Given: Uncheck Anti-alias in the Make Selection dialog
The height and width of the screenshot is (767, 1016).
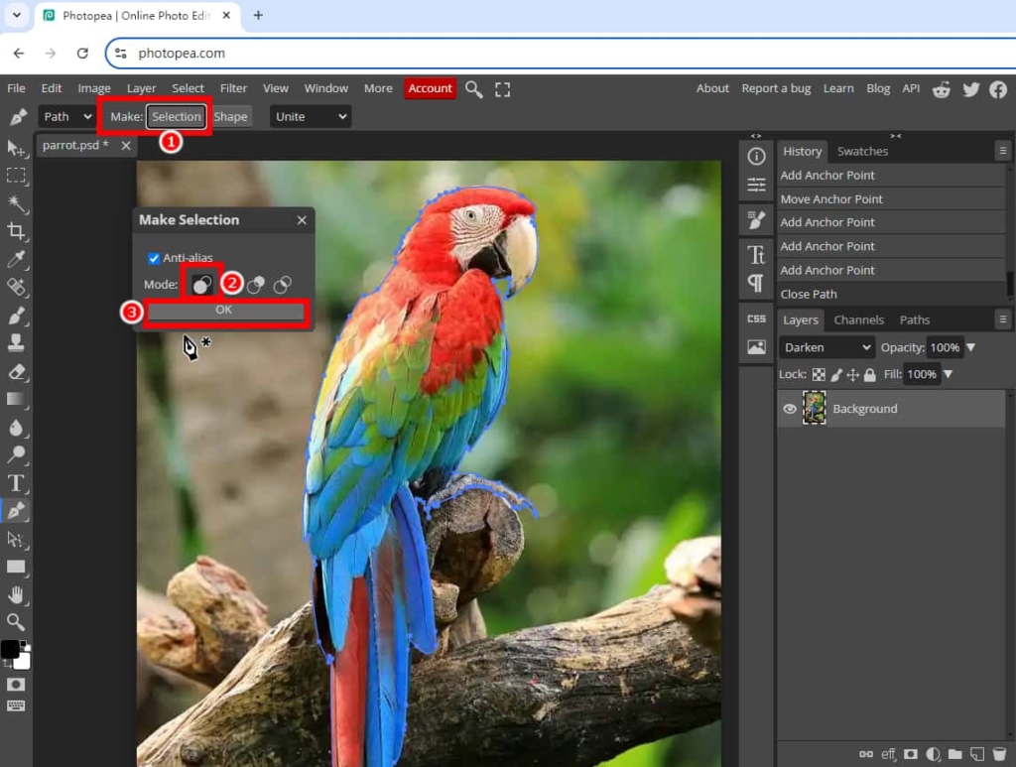Looking at the screenshot, I should coord(155,258).
